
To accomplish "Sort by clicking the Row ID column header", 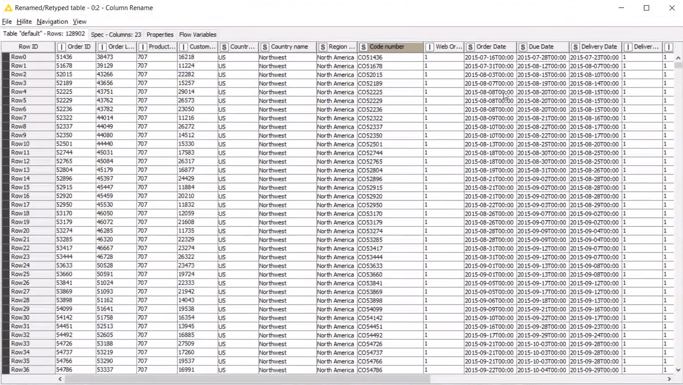I will [x=28, y=47].
